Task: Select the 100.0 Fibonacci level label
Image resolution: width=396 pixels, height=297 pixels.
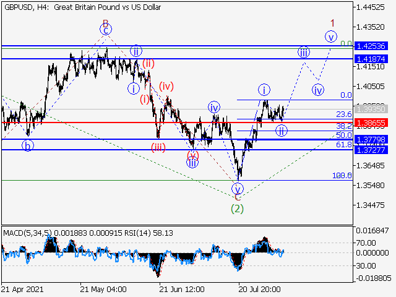Action: pyautogui.click(x=342, y=176)
